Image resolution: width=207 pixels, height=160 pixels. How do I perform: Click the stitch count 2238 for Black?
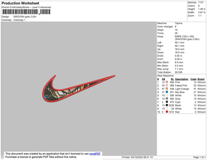pyautogui.click(x=171, y=105)
